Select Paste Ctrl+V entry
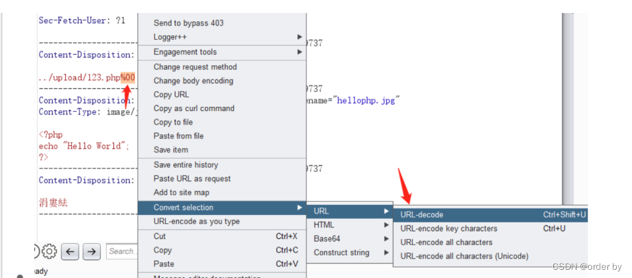The width and height of the screenshot is (632, 278). [222, 264]
